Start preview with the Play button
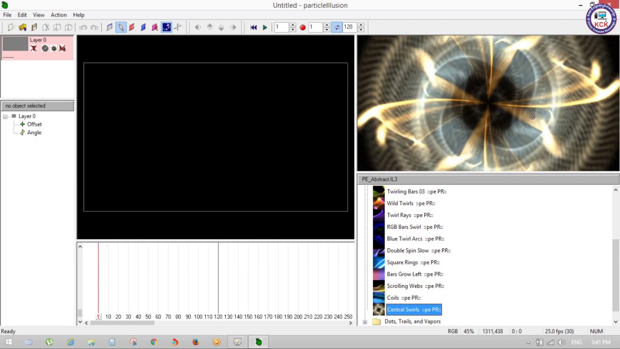The height and width of the screenshot is (349, 620). click(265, 28)
